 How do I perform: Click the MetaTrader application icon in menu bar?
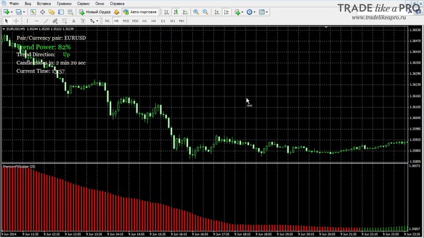(x=4, y=3)
